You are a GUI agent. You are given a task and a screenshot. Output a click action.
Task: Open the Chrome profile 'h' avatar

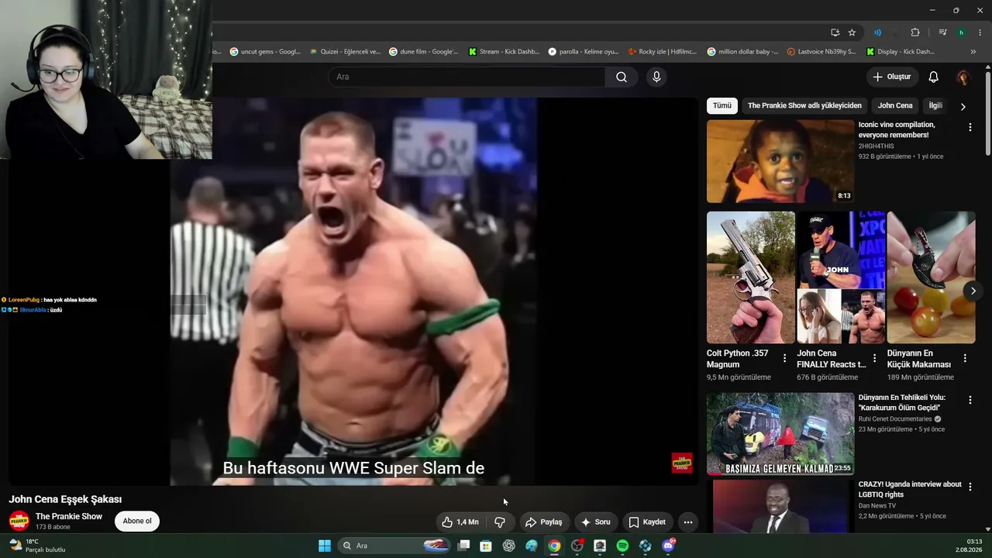[961, 33]
